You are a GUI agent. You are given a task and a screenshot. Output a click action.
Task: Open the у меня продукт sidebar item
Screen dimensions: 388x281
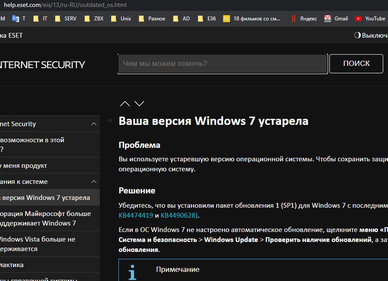50,166
